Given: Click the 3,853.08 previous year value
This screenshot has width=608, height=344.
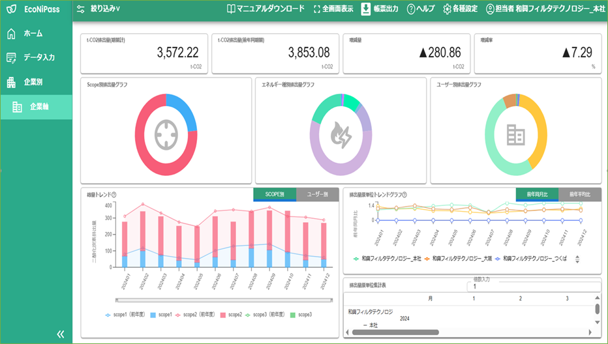Looking at the screenshot, I should point(309,52).
